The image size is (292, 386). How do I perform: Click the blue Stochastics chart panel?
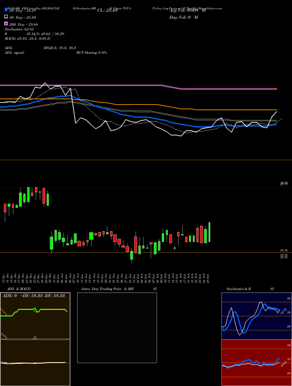(256, 316)
